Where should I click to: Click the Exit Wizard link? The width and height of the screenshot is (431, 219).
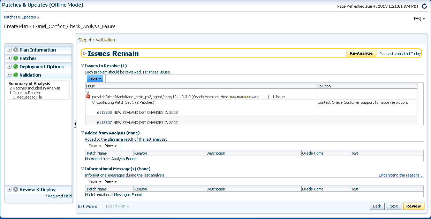pyautogui.click(x=88, y=206)
